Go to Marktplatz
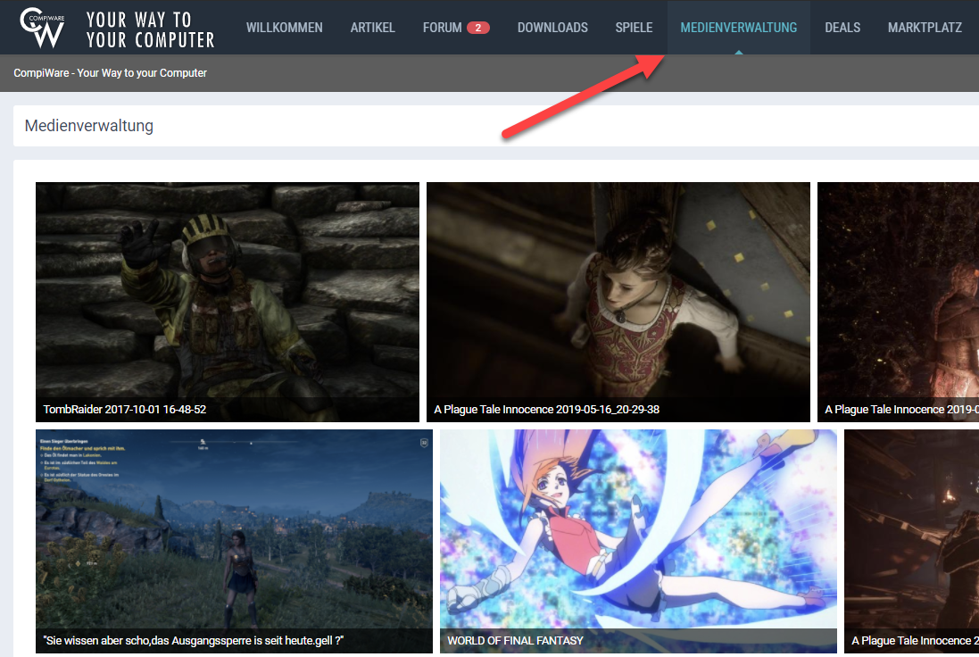 [925, 28]
